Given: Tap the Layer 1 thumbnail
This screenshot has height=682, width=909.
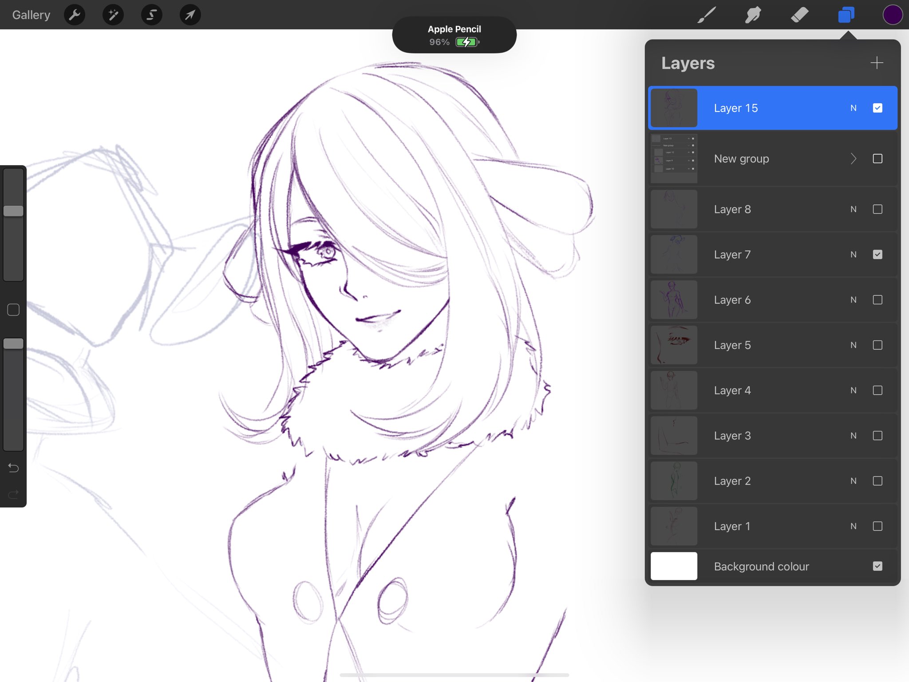Looking at the screenshot, I should (674, 526).
